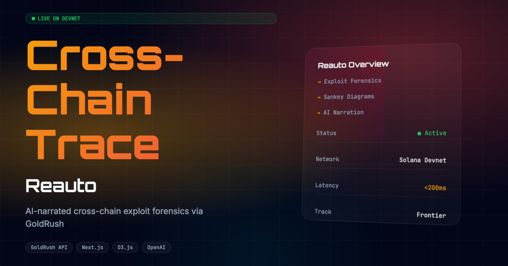Click the Solana Devnet value
This screenshot has height=266, width=508.
423,160
